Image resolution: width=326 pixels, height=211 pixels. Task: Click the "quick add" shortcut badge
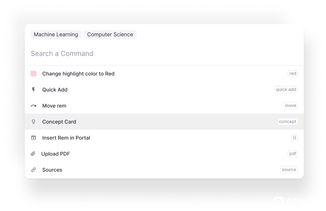pos(286,90)
